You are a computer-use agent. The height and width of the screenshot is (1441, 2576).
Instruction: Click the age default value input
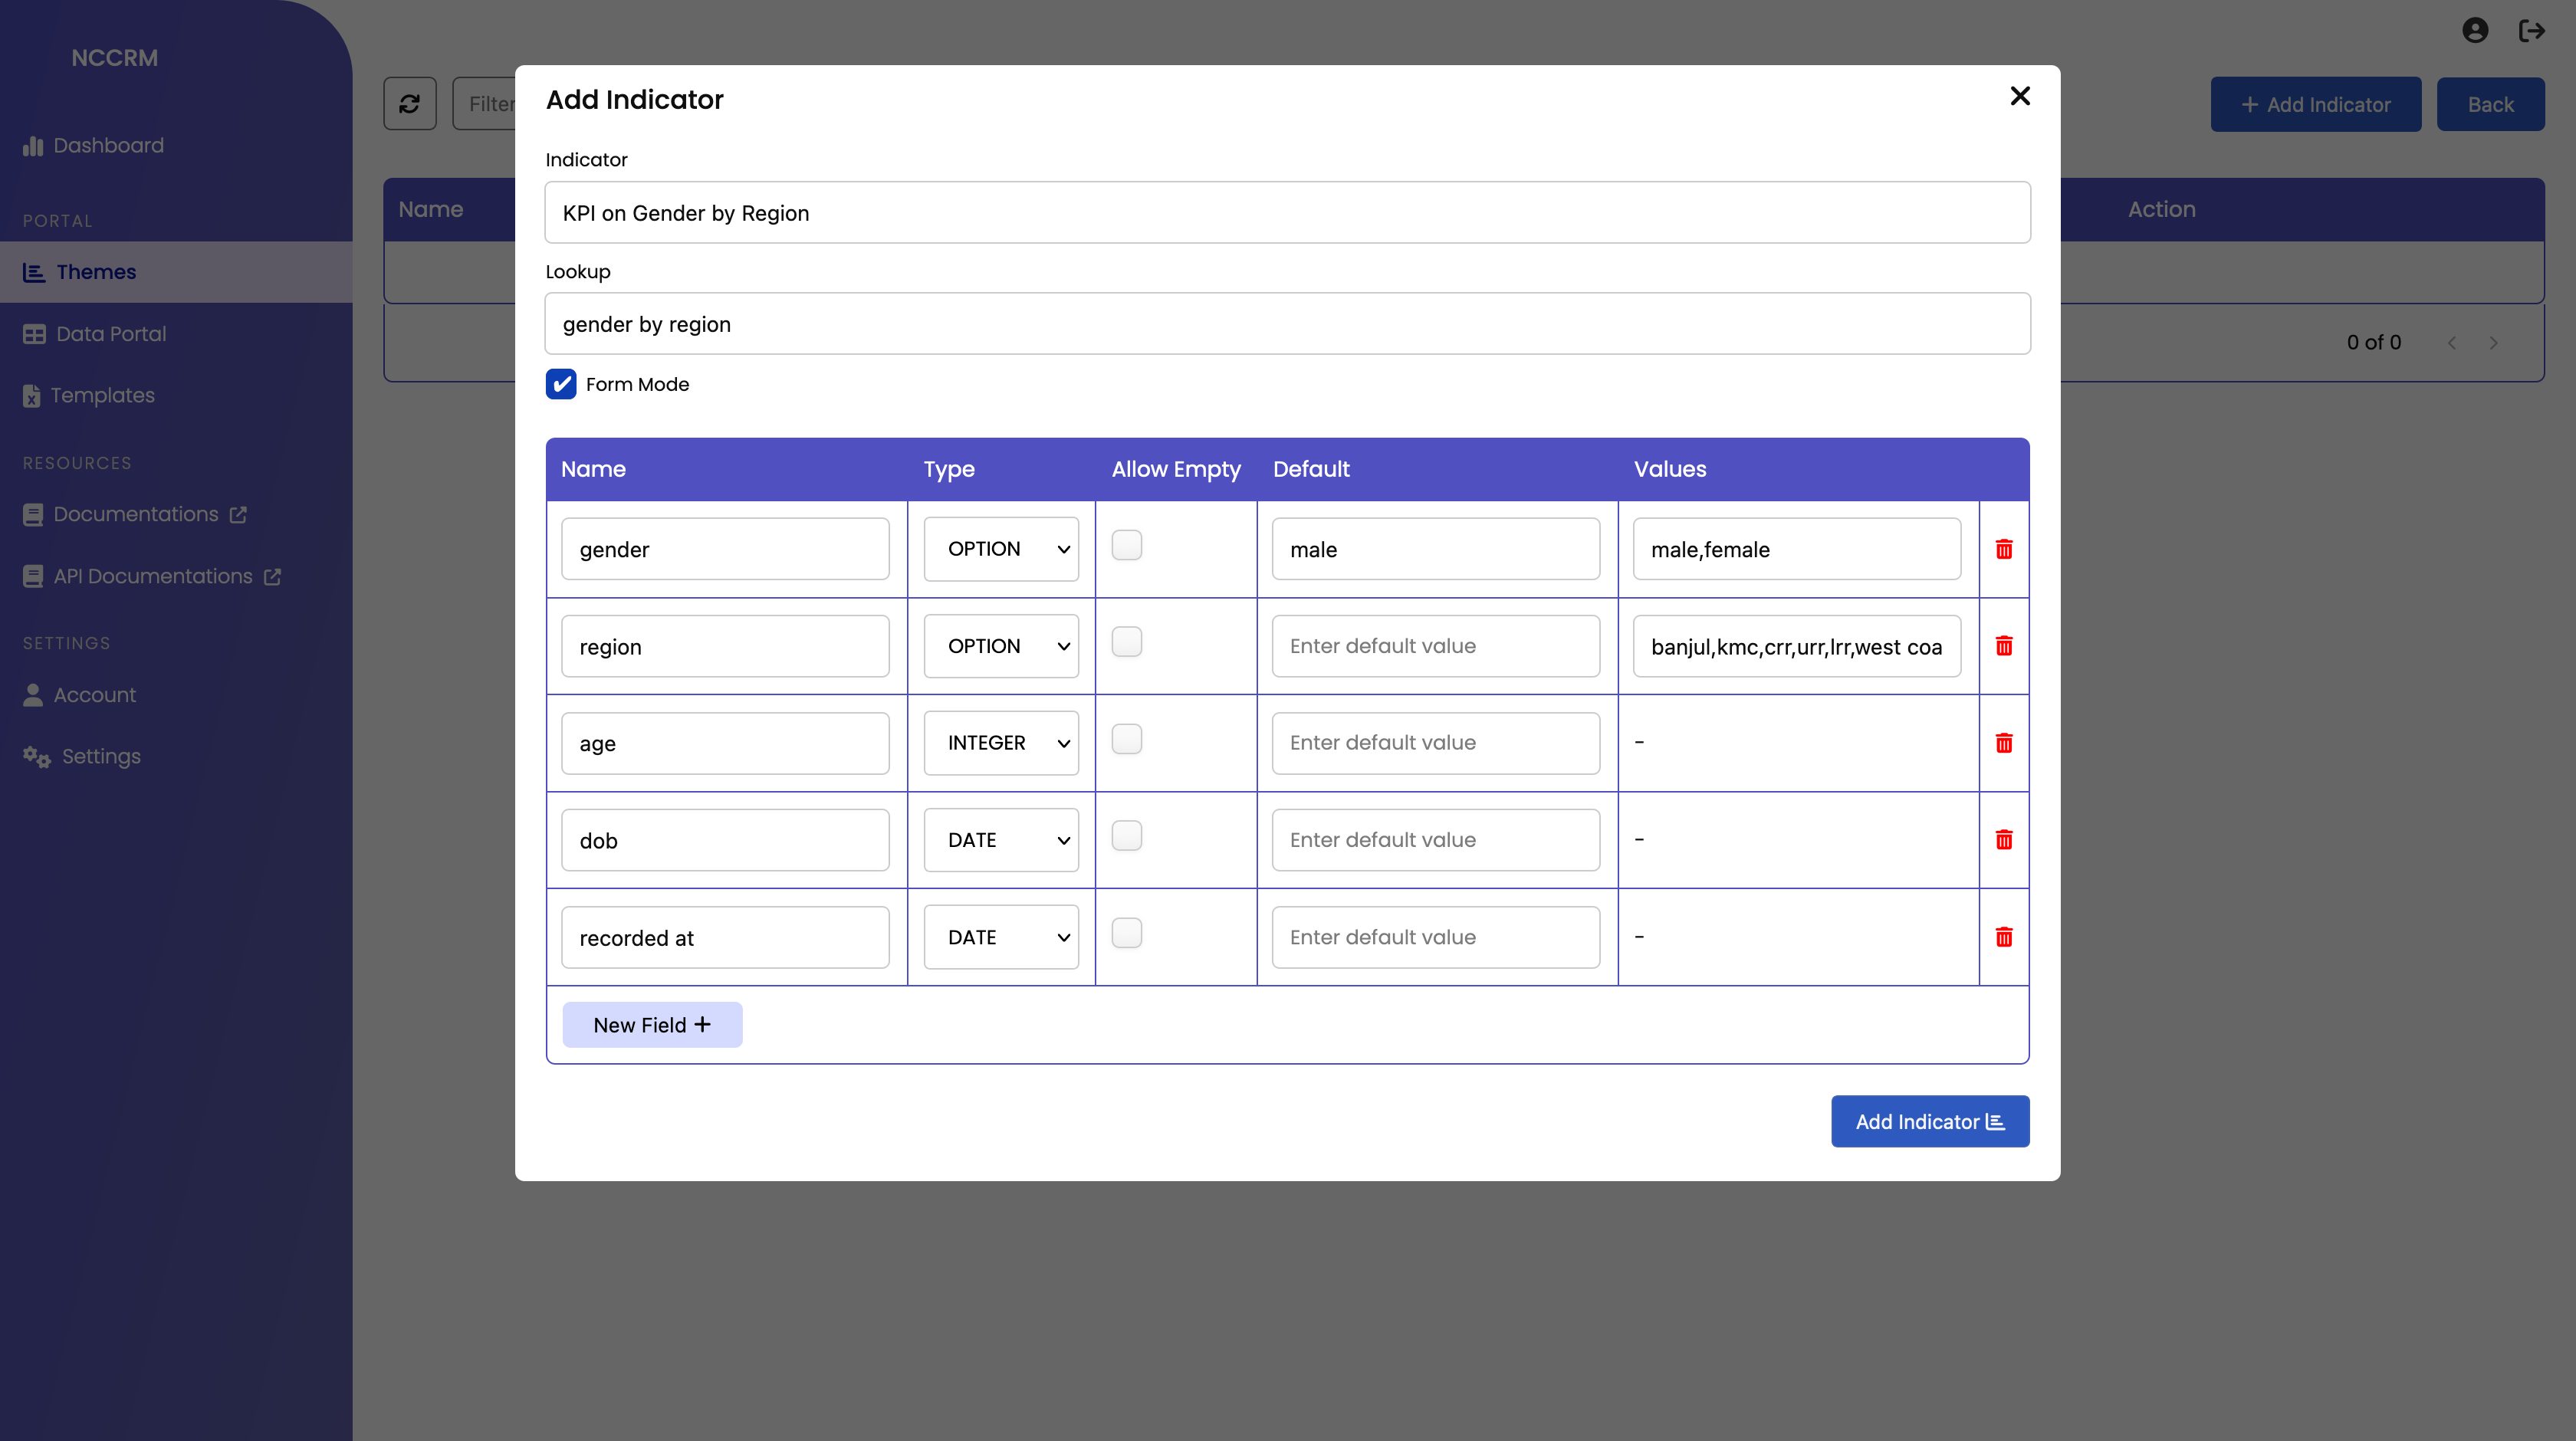click(x=1436, y=743)
